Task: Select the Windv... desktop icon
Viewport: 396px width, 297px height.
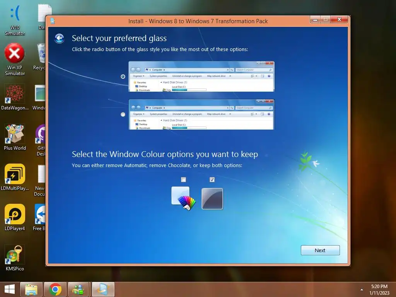Action: (39, 97)
